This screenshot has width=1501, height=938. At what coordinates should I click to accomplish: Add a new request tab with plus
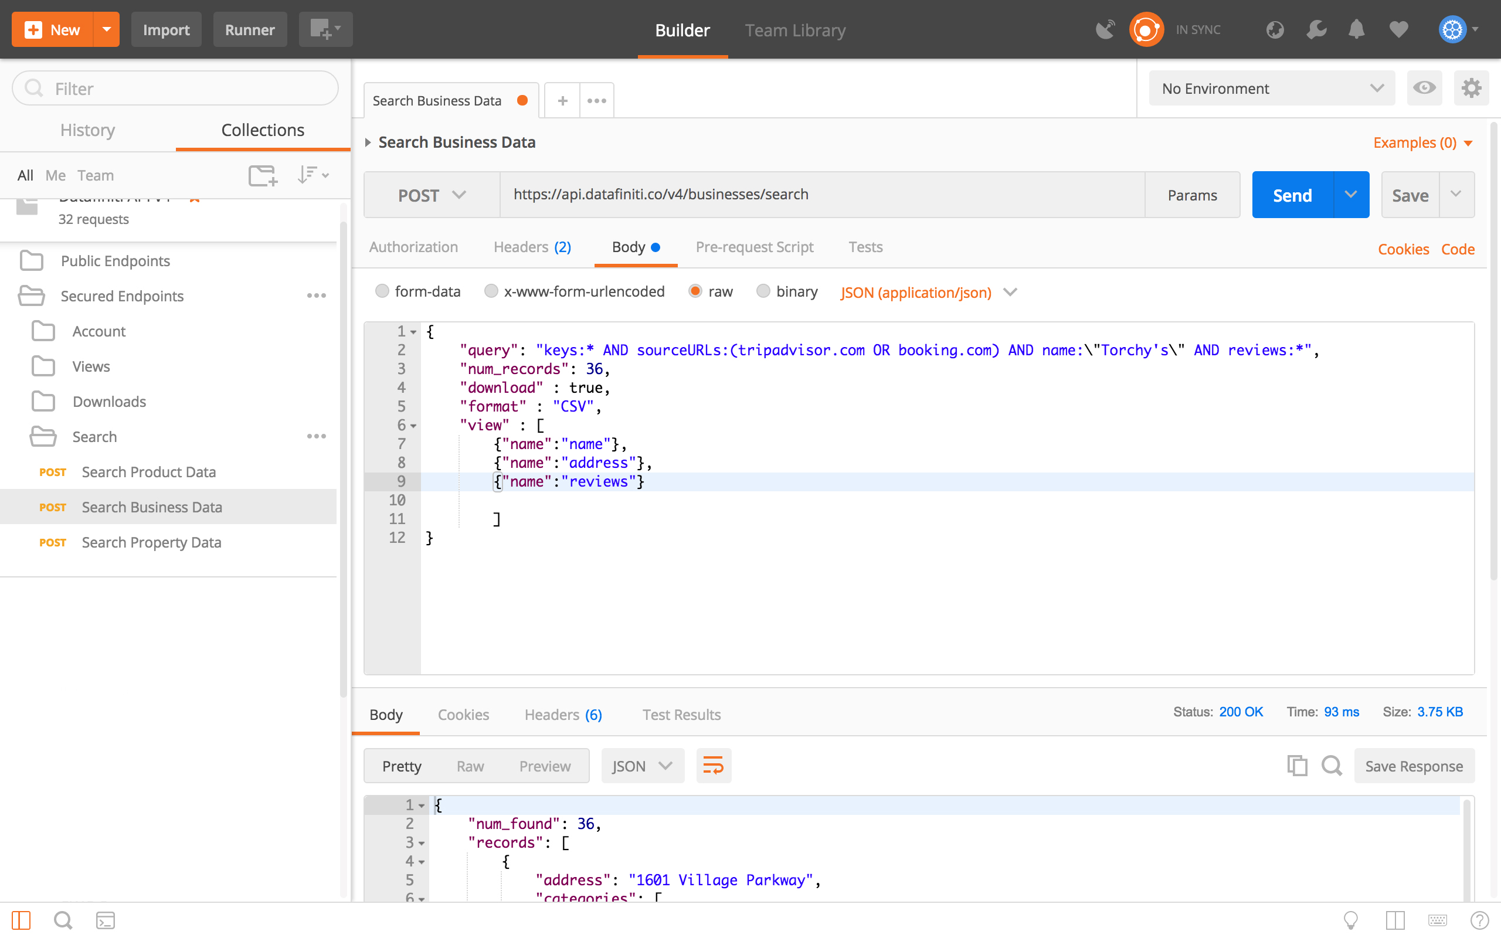[562, 100]
